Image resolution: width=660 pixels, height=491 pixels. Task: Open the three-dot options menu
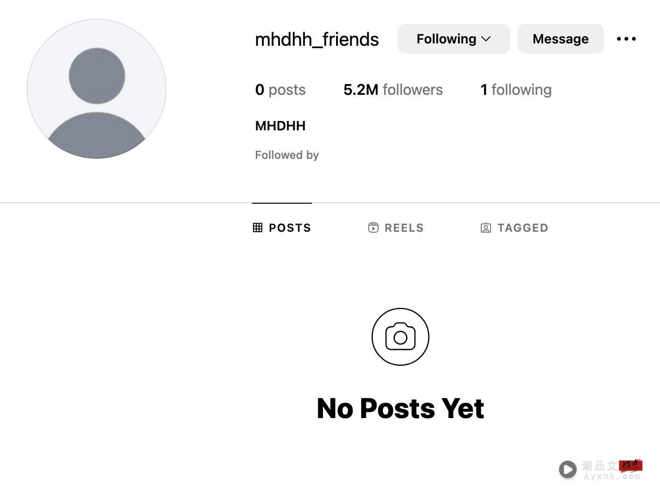point(626,39)
